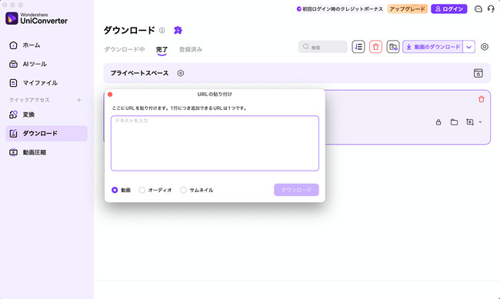Open マイファイル in the sidebar
Screen dimensions: 500x299
tap(34, 83)
